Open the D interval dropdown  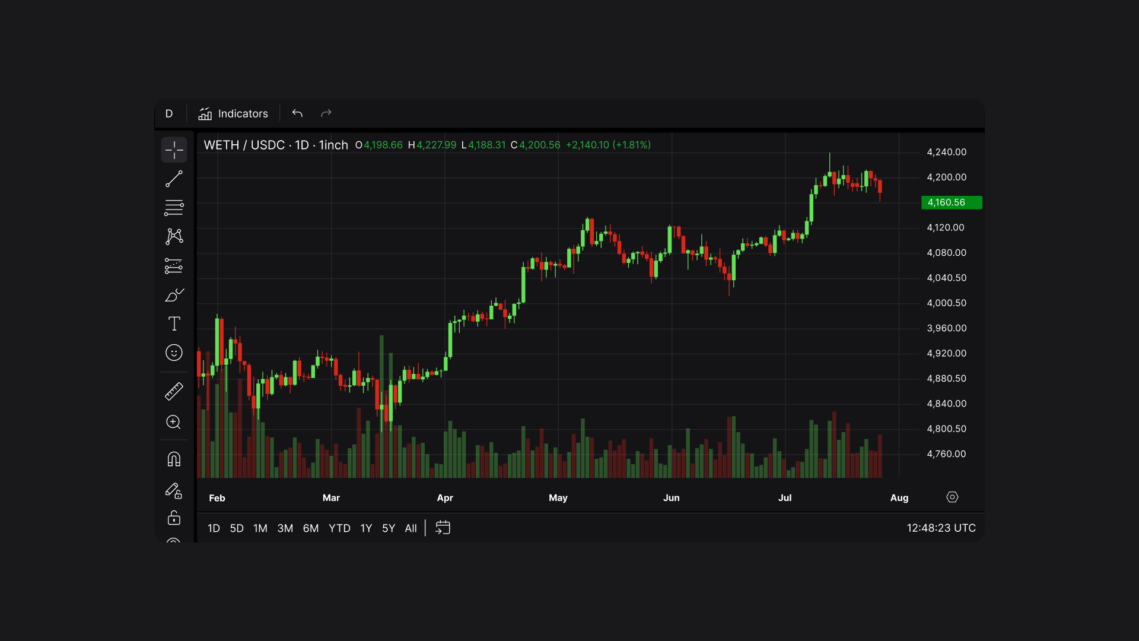click(x=169, y=113)
